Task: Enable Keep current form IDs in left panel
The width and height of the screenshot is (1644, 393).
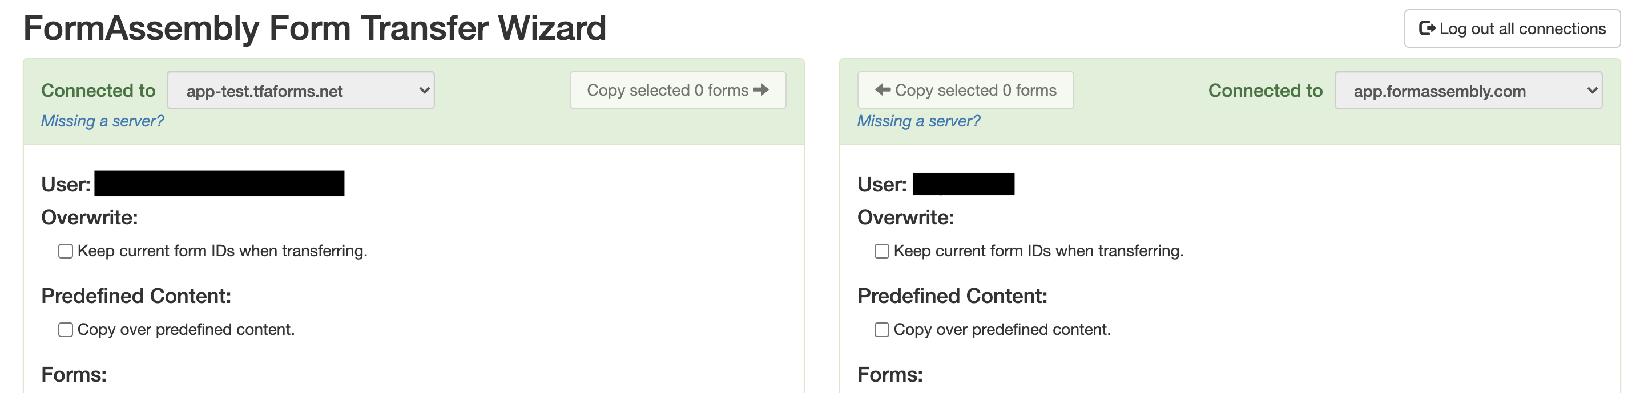Action: tap(66, 251)
